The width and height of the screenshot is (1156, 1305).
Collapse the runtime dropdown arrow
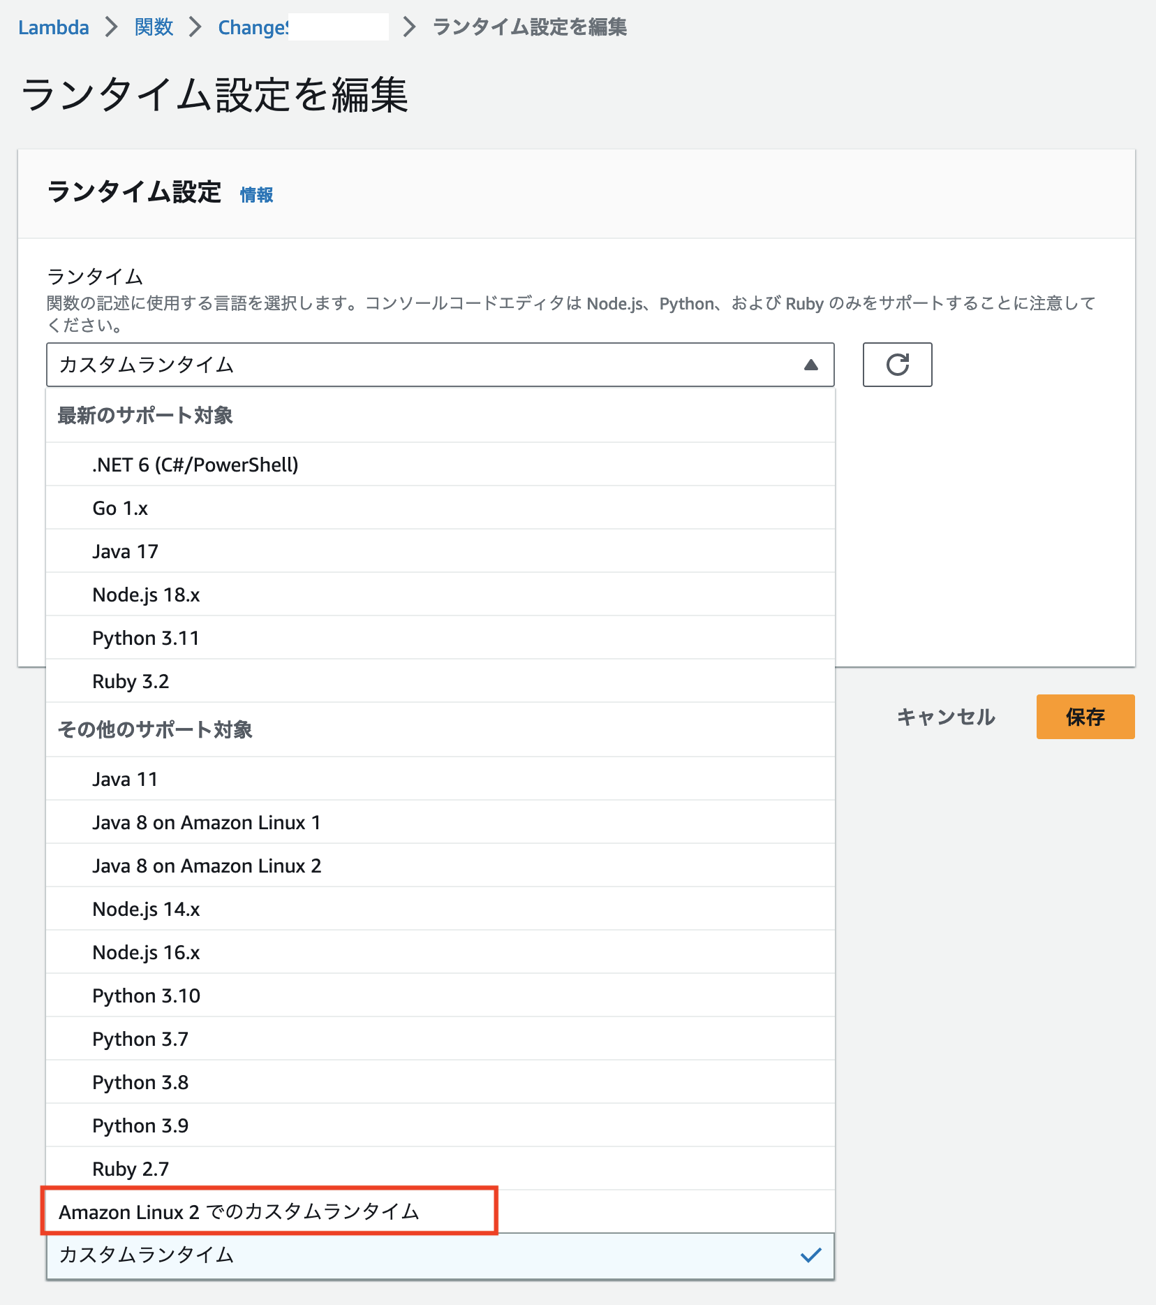point(810,364)
